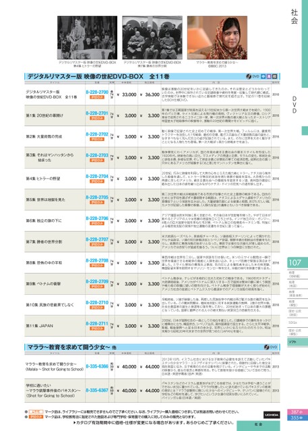This screenshot has width=308, height=431.
Task: Select the blue 355 page reference tab
Action: coord(297,418)
